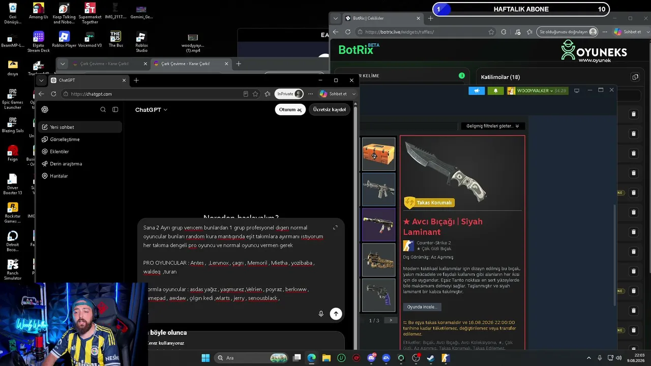This screenshot has width=651, height=366.
Task: Click the InPrivate profile button
Action: (289, 94)
